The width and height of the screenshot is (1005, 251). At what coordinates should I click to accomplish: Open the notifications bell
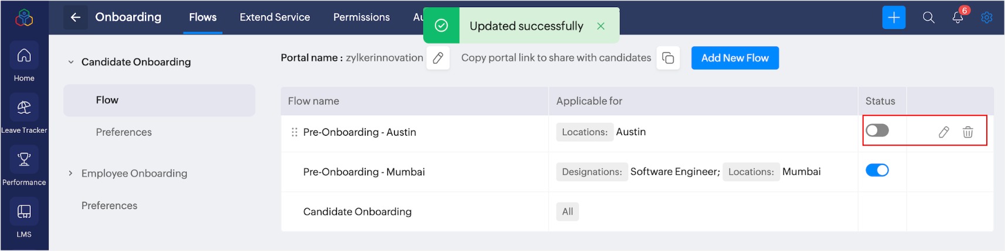(x=958, y=18)
